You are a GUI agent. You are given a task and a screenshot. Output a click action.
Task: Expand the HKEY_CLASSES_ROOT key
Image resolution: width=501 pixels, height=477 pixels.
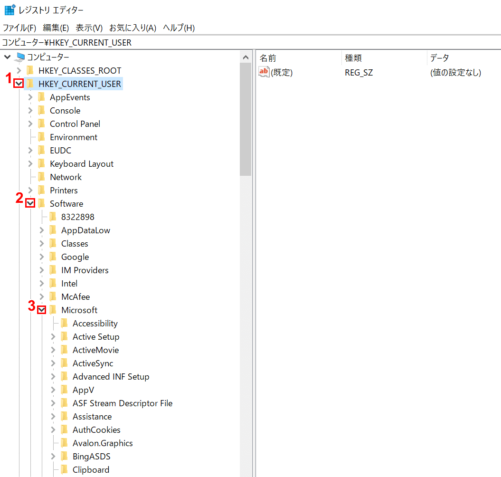pos(19,71)
